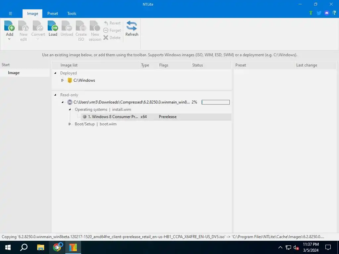Switch to the Image ribbon tab

[x=32, y=13]
